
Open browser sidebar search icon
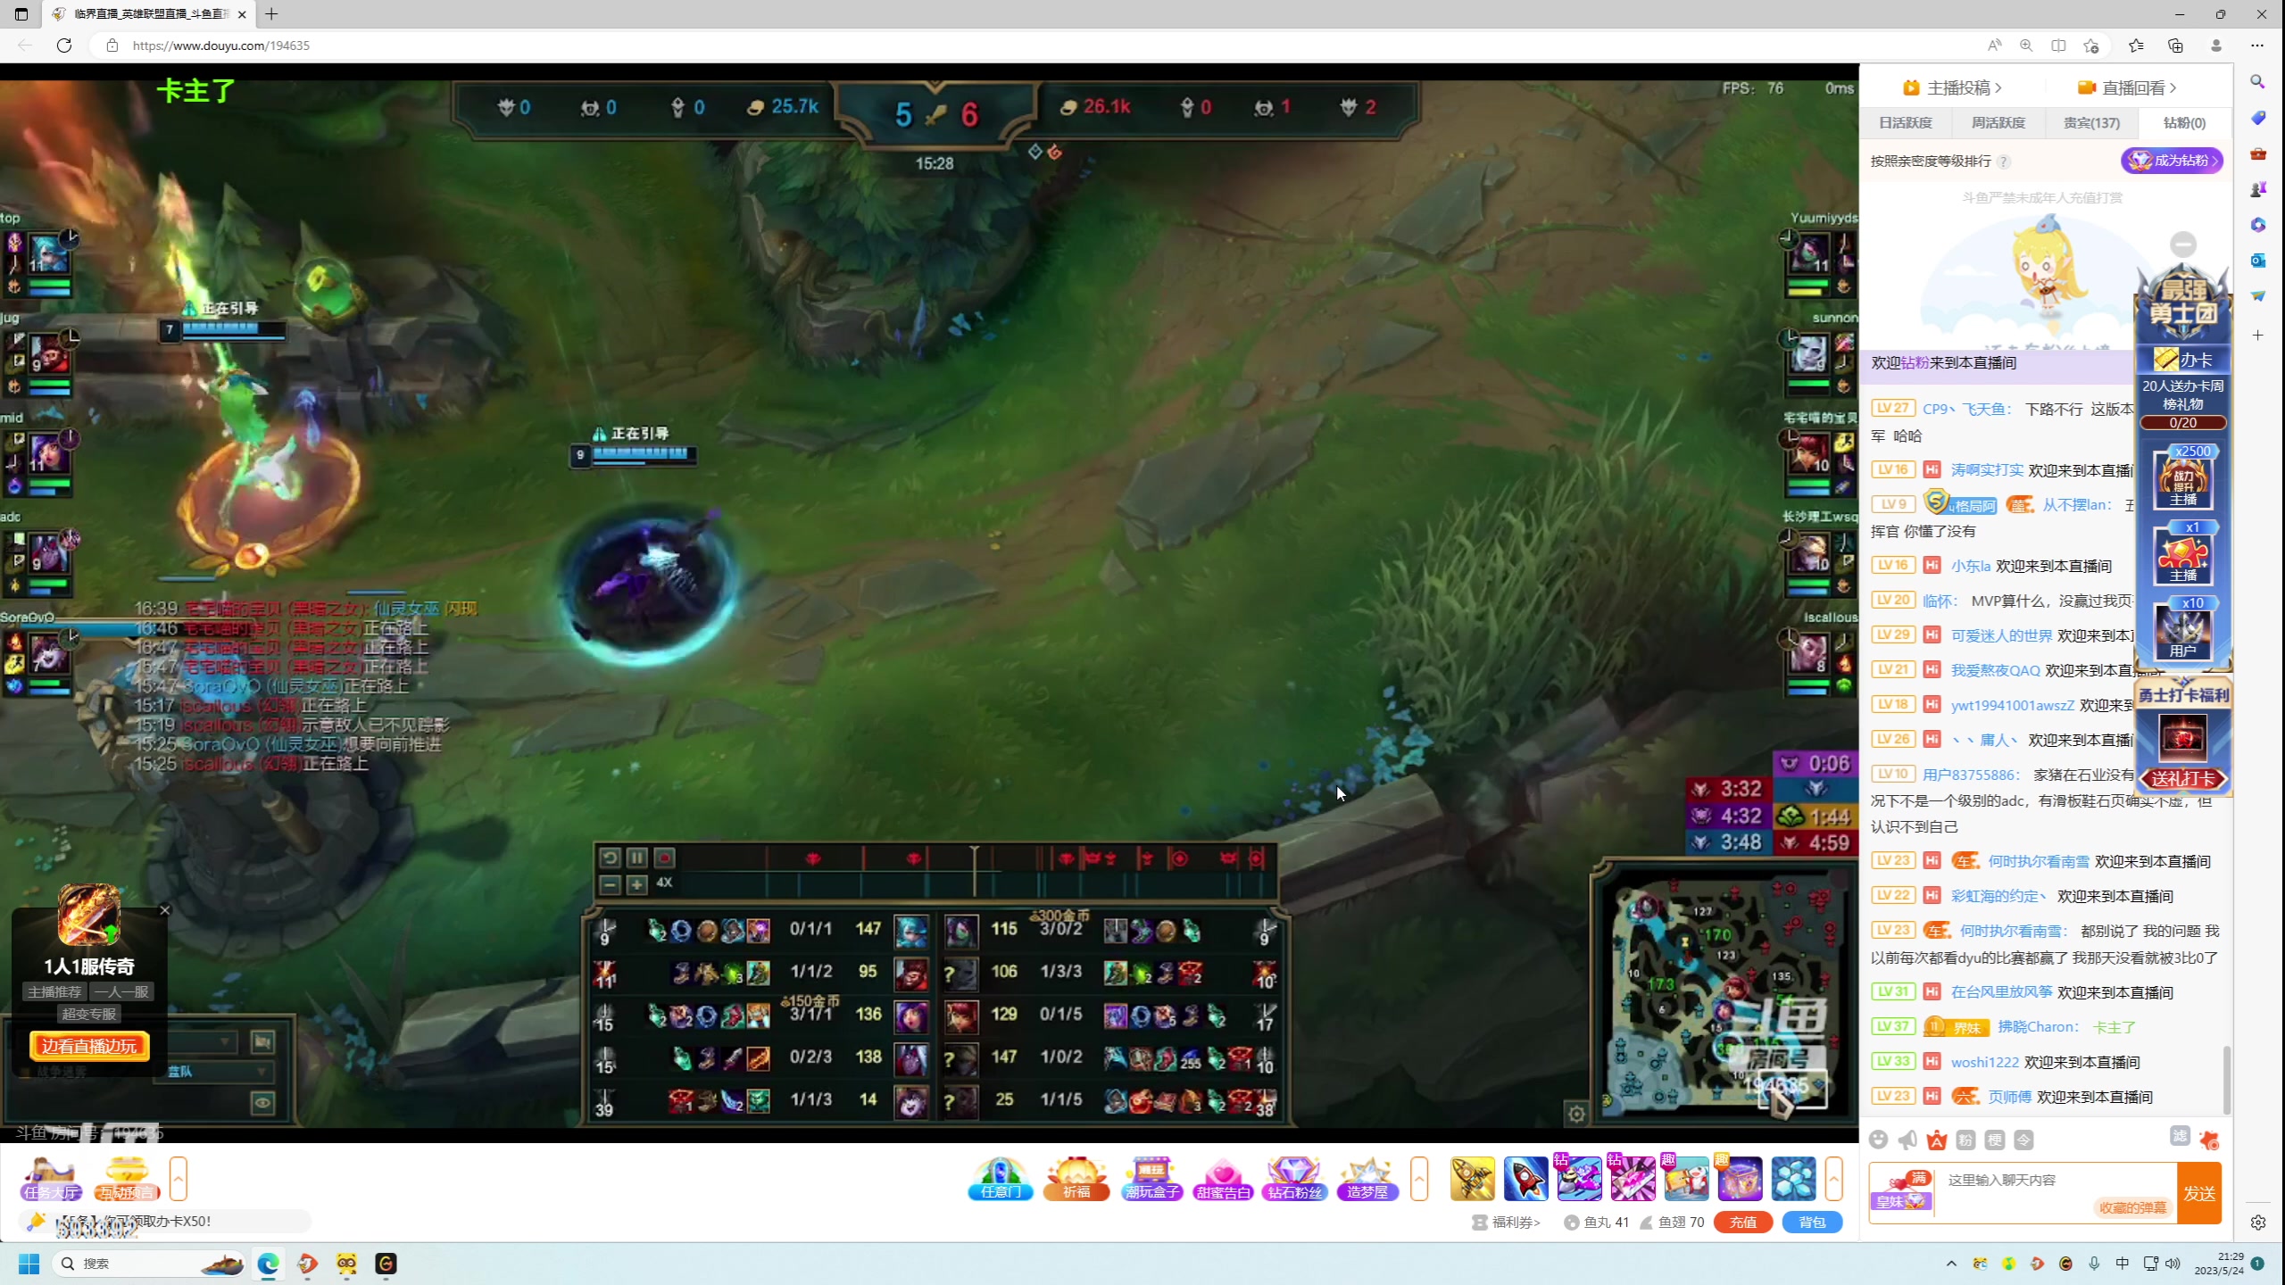coord(2257,82)
